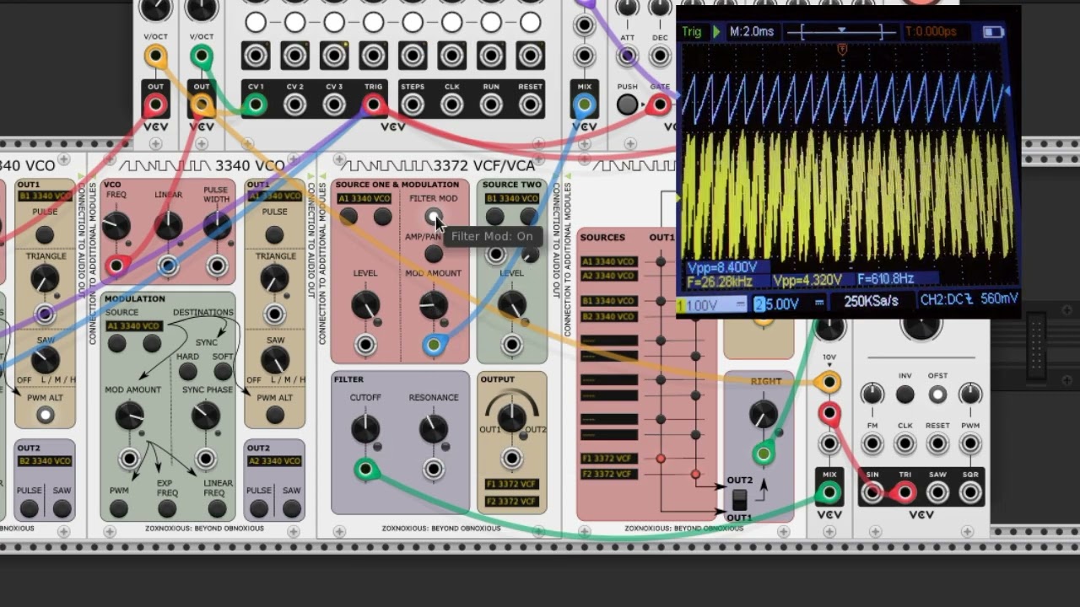Toggle the PWM destination button in Modulation
This screenshot has width=1080, height=607.
119,508
